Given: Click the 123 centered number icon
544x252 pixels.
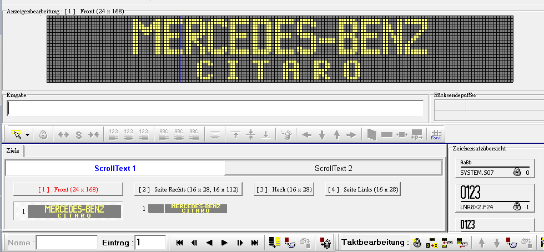Looking at the screenshot, I should pyautogui.click(x=129, y=134).
